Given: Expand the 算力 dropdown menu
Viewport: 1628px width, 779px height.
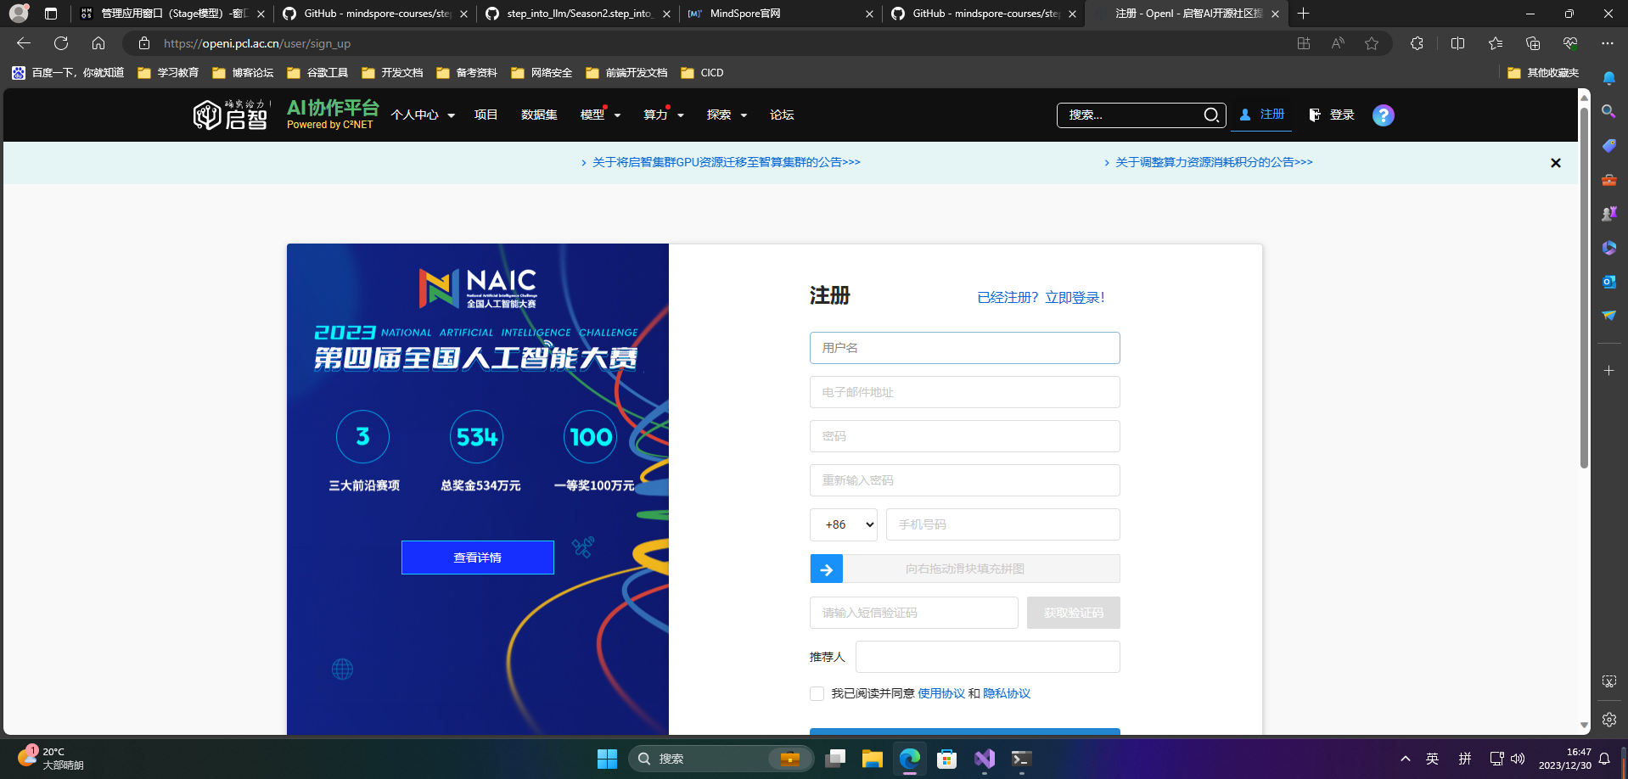Looking at the screenshot, I should 663,115.
